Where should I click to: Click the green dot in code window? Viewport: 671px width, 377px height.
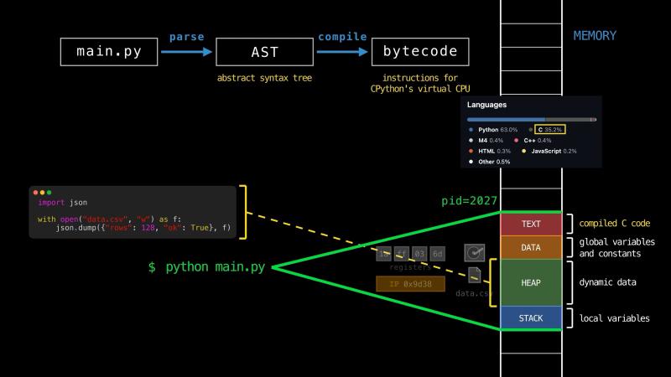coord(49,193)
